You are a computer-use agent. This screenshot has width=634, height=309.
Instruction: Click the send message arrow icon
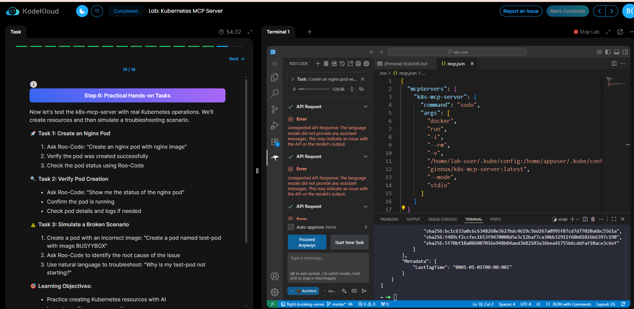364,291
